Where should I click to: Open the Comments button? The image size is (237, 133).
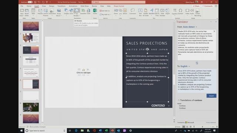(x=207, y=6)
